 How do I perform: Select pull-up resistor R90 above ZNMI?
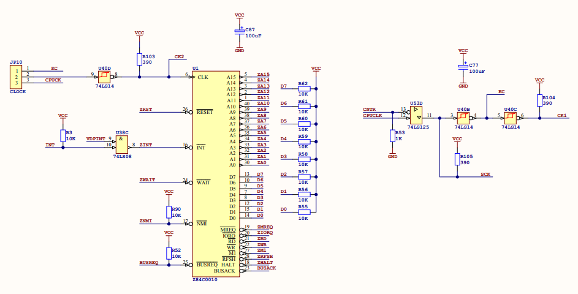tap(169, 212)
